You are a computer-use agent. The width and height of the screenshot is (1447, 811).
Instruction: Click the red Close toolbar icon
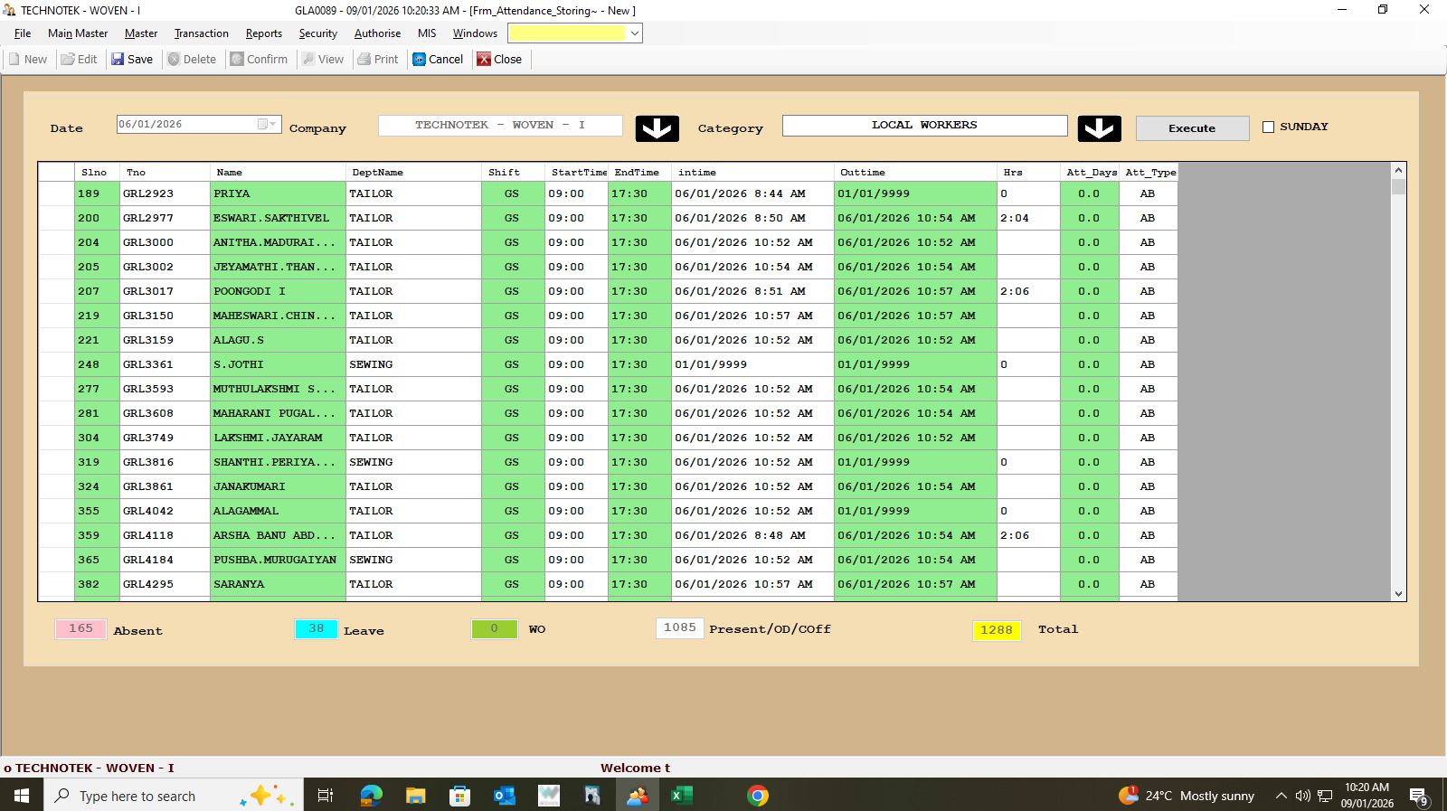[x=484, y=60]
